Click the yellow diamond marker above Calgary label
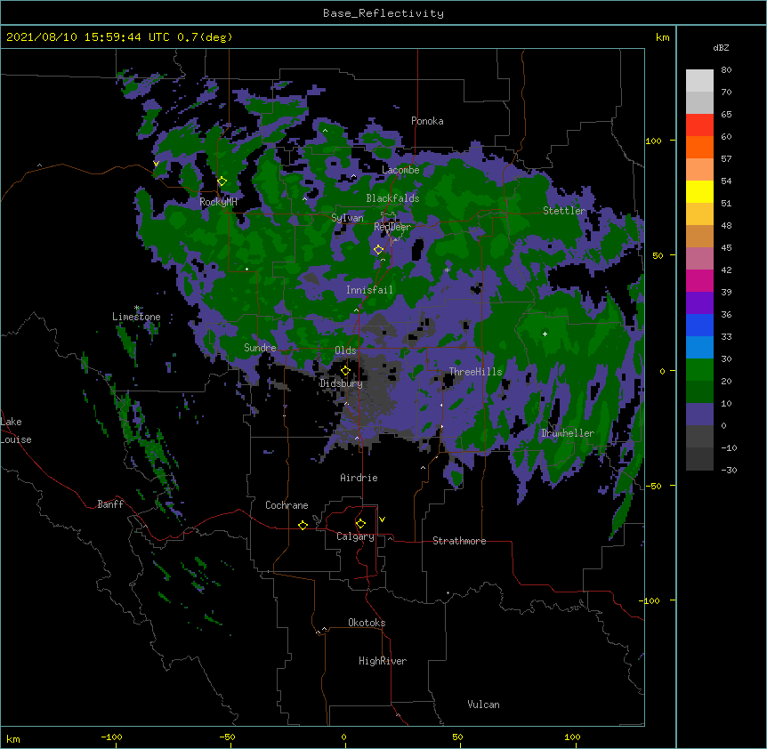The image size is (767, 749). click(360, 524)
